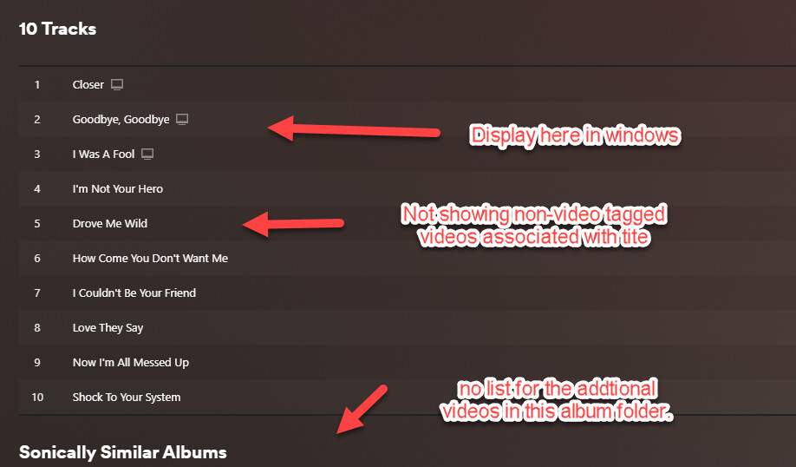Viewport: 796px width, 467px height.
Task: Click the 10 Tracks heading
Action: pos(57,29)
